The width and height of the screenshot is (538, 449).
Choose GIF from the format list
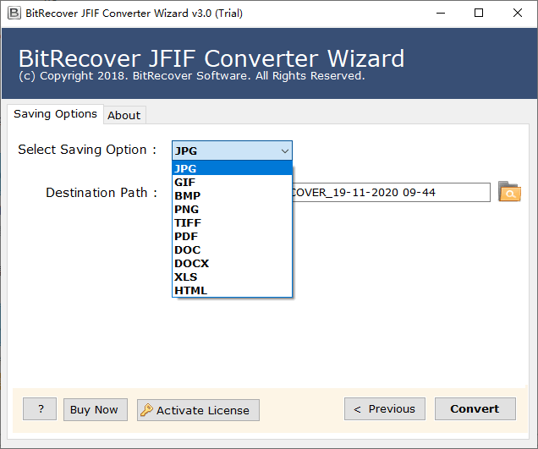[x=186, y=182]
